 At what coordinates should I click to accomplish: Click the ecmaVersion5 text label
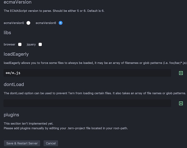coord(14,23)
